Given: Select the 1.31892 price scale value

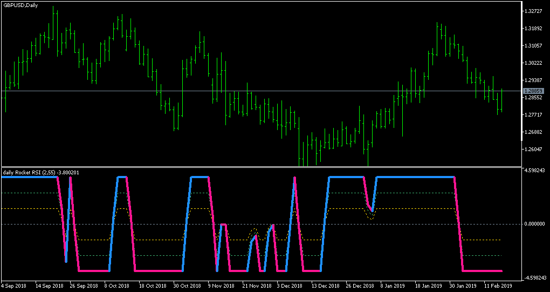Looking at the screenshot, I should tap(533, 29).
